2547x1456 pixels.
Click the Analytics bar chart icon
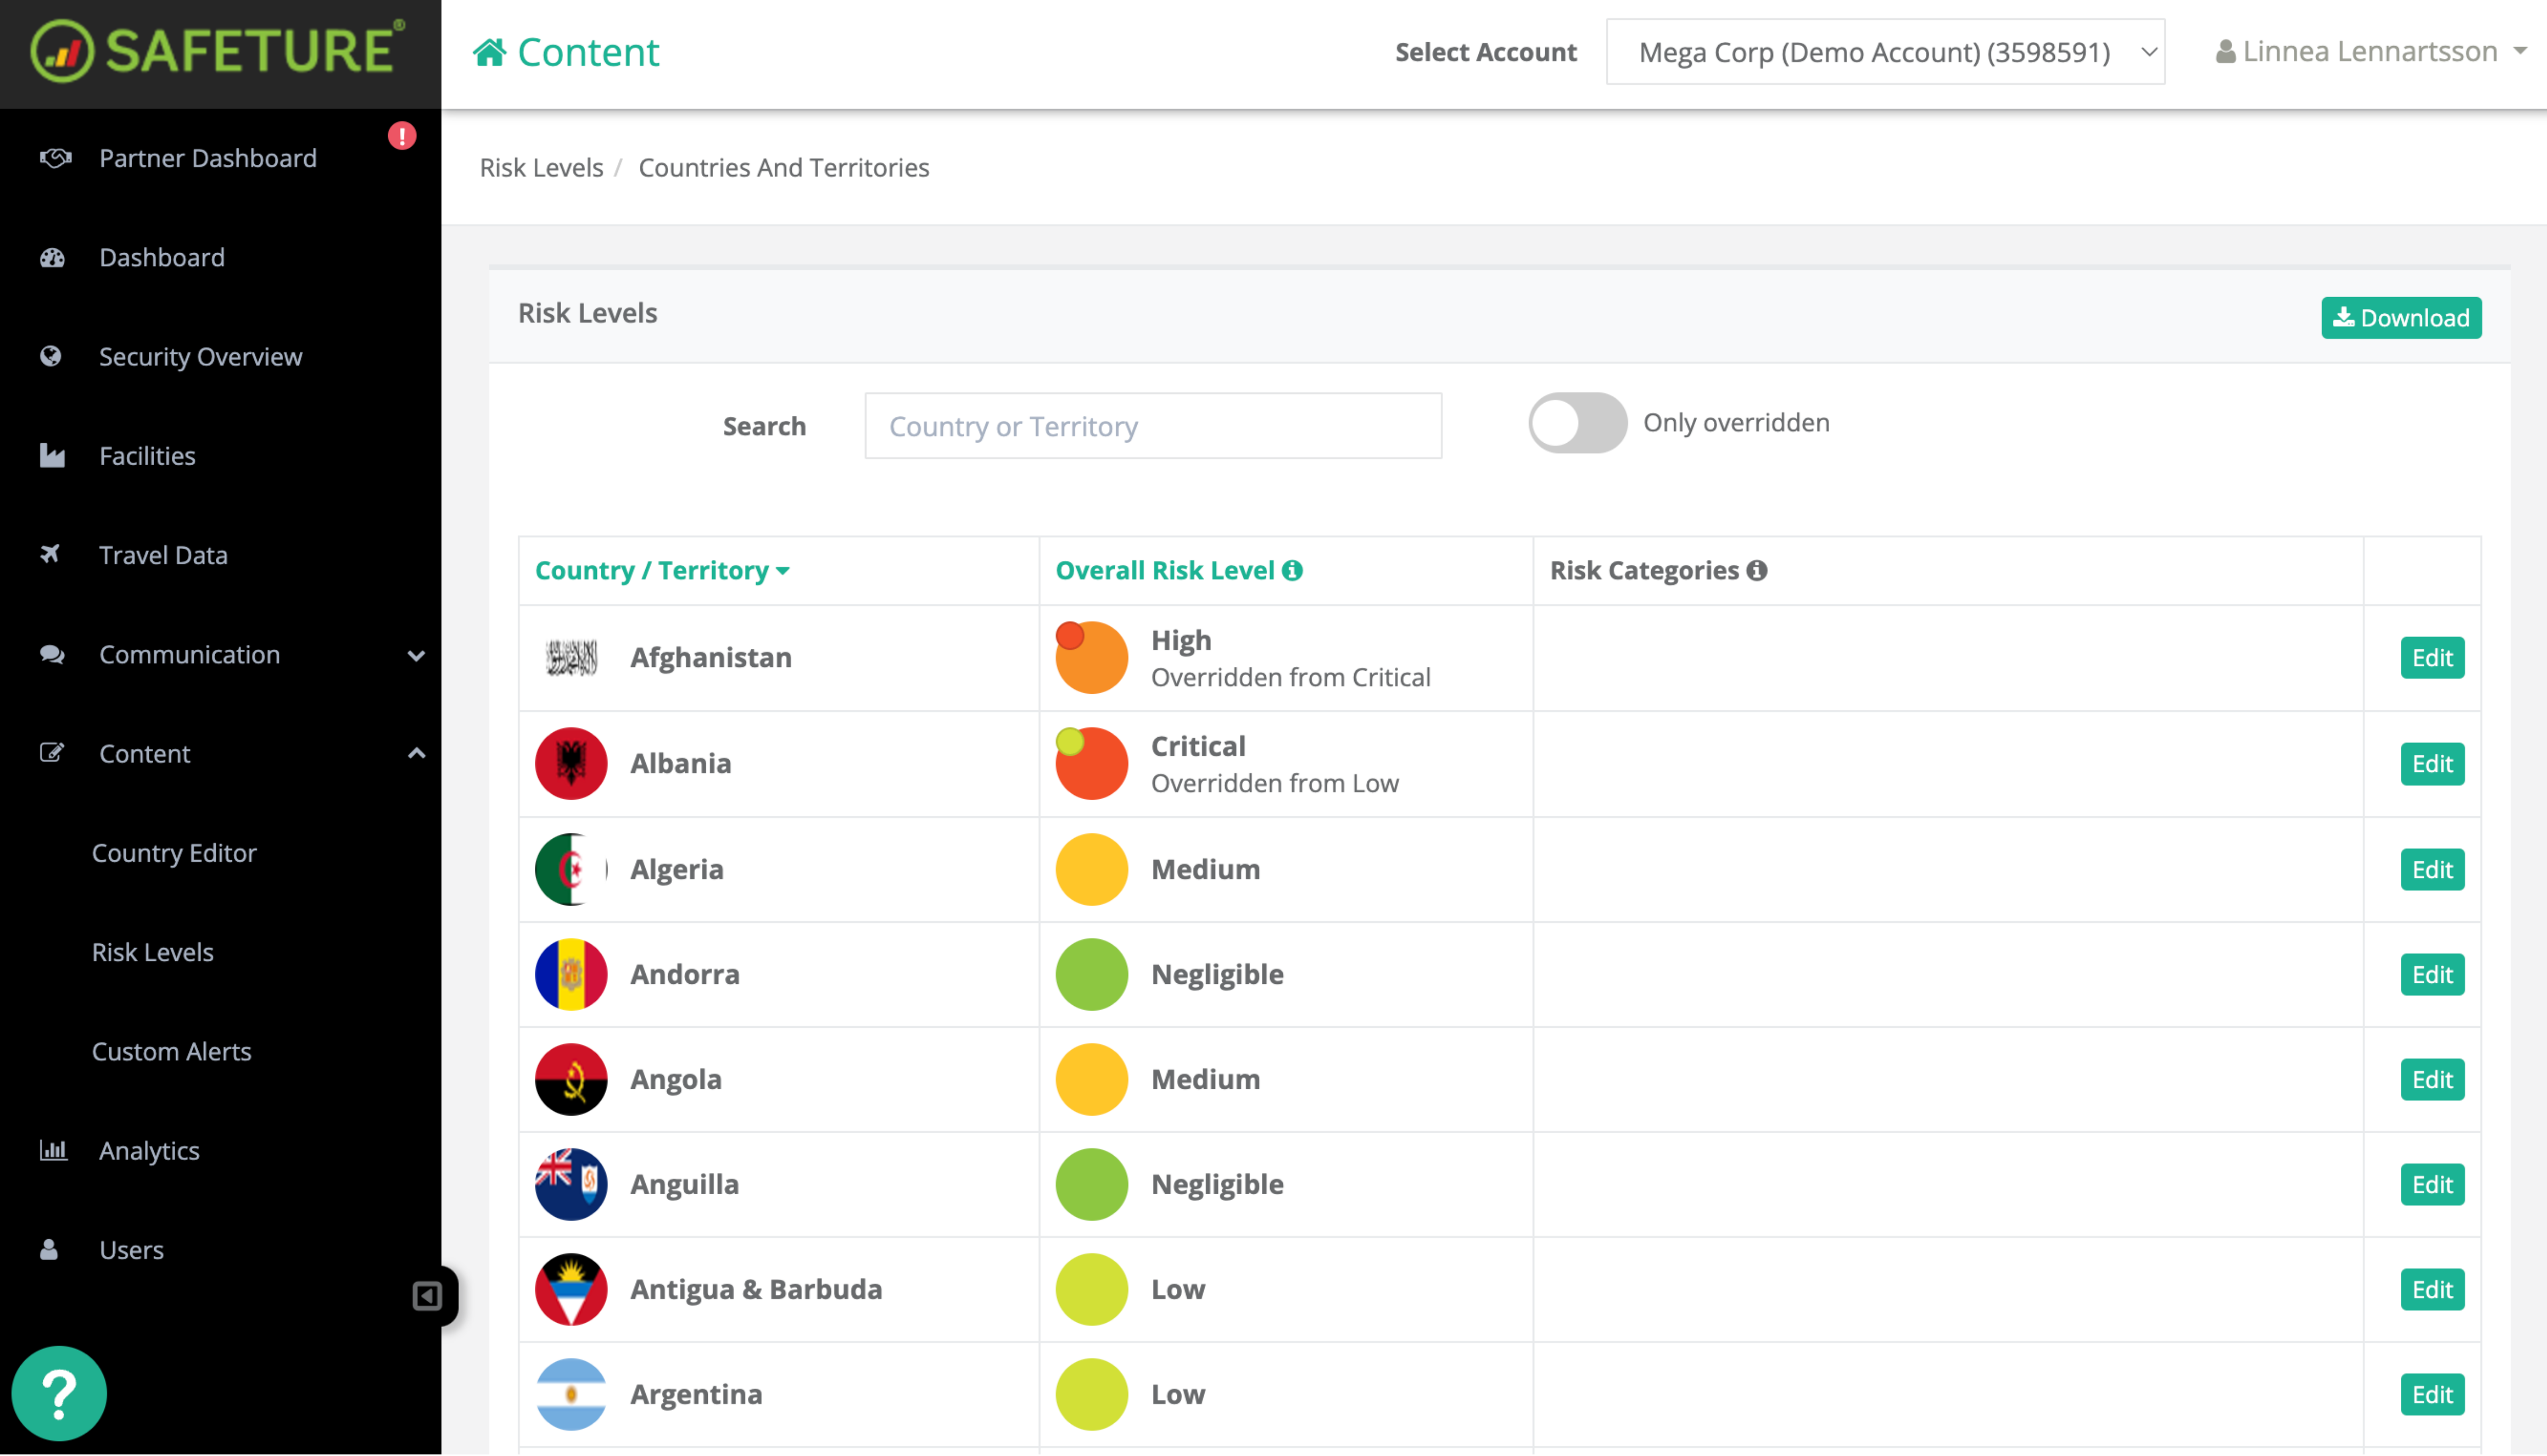[53, 1150]
